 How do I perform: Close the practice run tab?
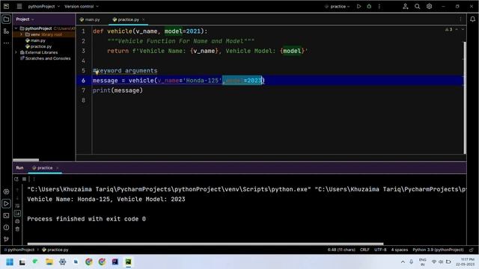click(57, 167)
